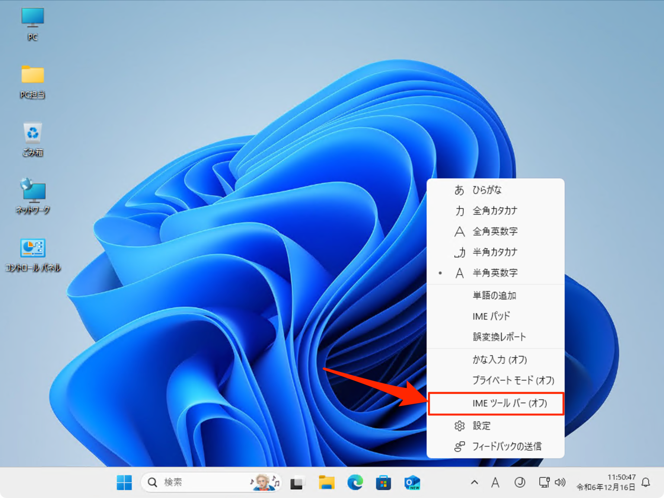Screen dimensions: 664x498
Task: Launch Microsoft Edge from the taskbar
Action: (355, 482)
